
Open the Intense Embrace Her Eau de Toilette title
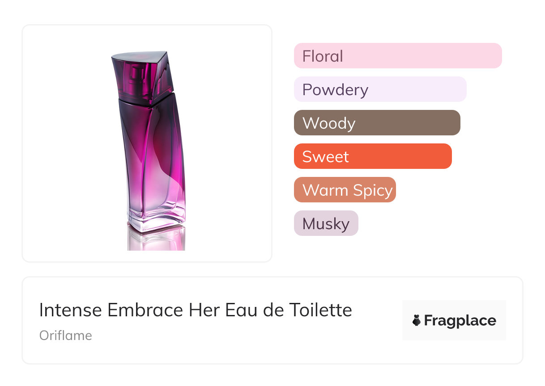[x=196, y=310]
